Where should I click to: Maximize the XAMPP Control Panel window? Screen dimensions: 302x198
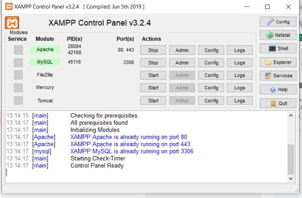pyautogui.click(x=267, y=7)
